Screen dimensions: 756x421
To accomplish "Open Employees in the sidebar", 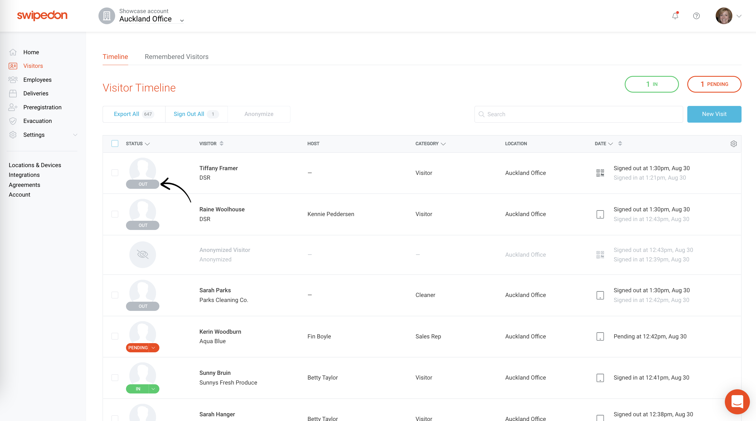I will click(x=37, y=80).
